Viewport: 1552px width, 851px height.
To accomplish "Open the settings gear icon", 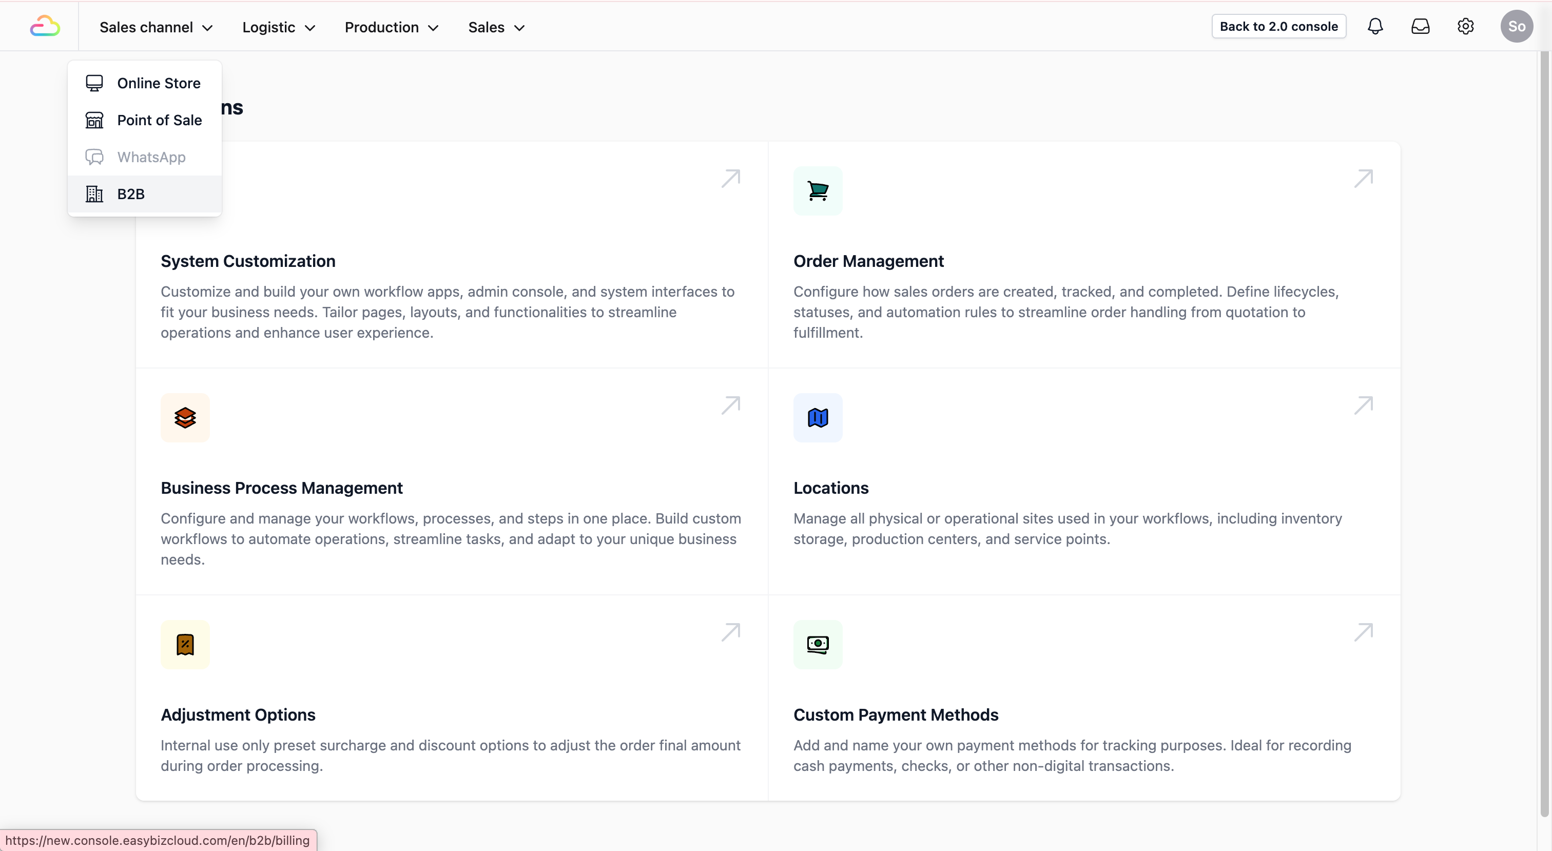I will tap(1465, 27).
